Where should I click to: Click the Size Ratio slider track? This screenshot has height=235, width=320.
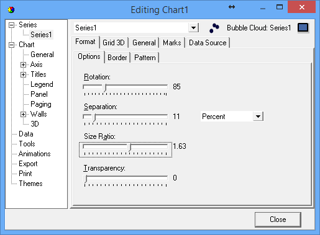(x=125, y=146)
